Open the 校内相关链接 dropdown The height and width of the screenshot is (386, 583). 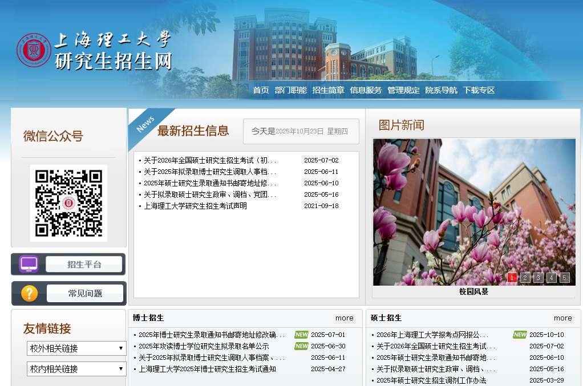(x=76, y=369)
